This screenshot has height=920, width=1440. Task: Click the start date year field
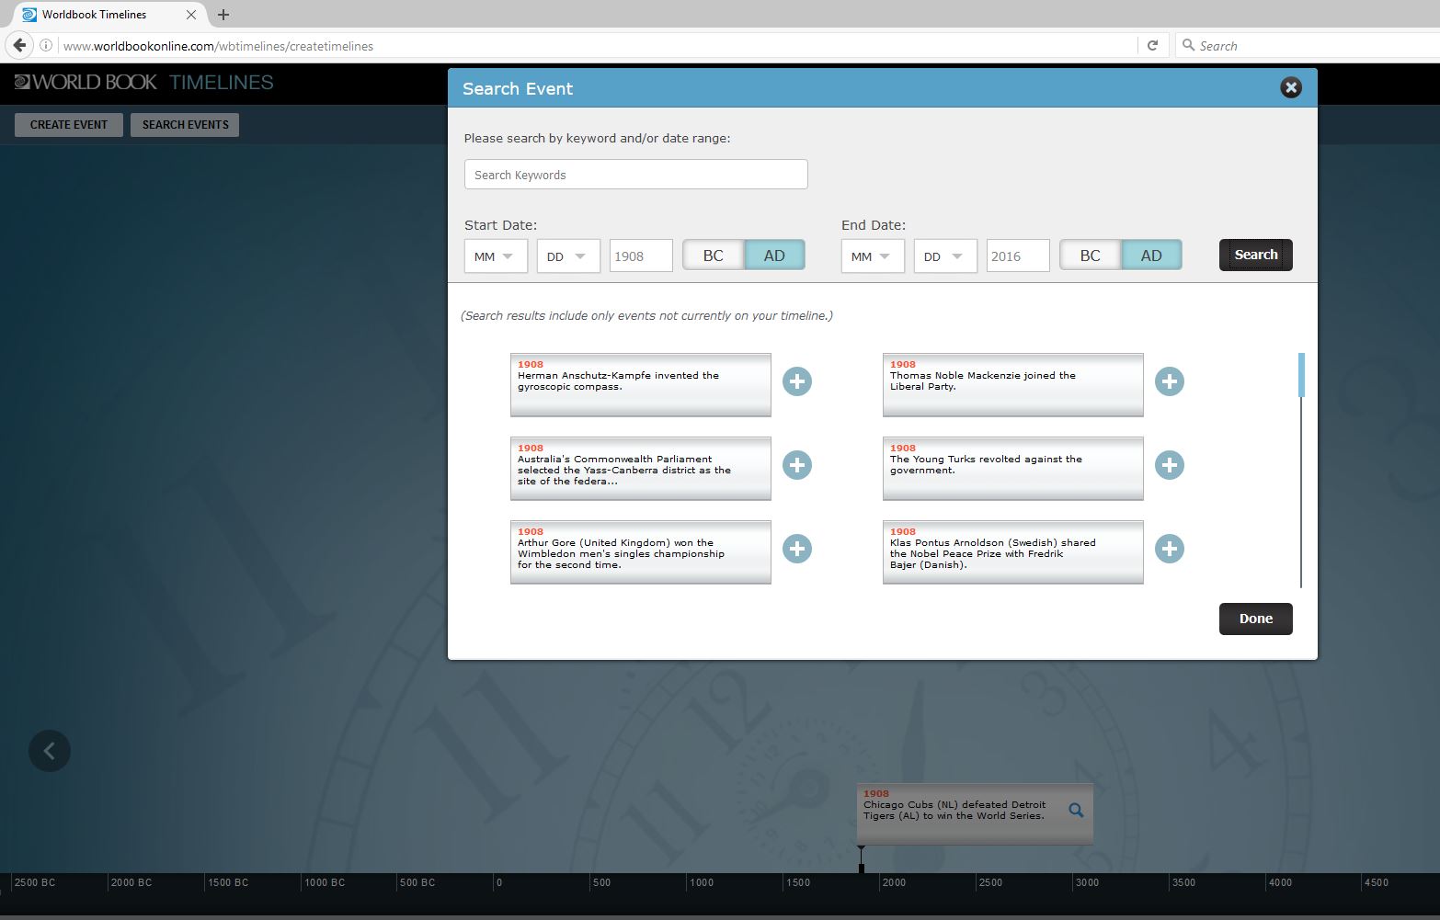tap(641, 256)
